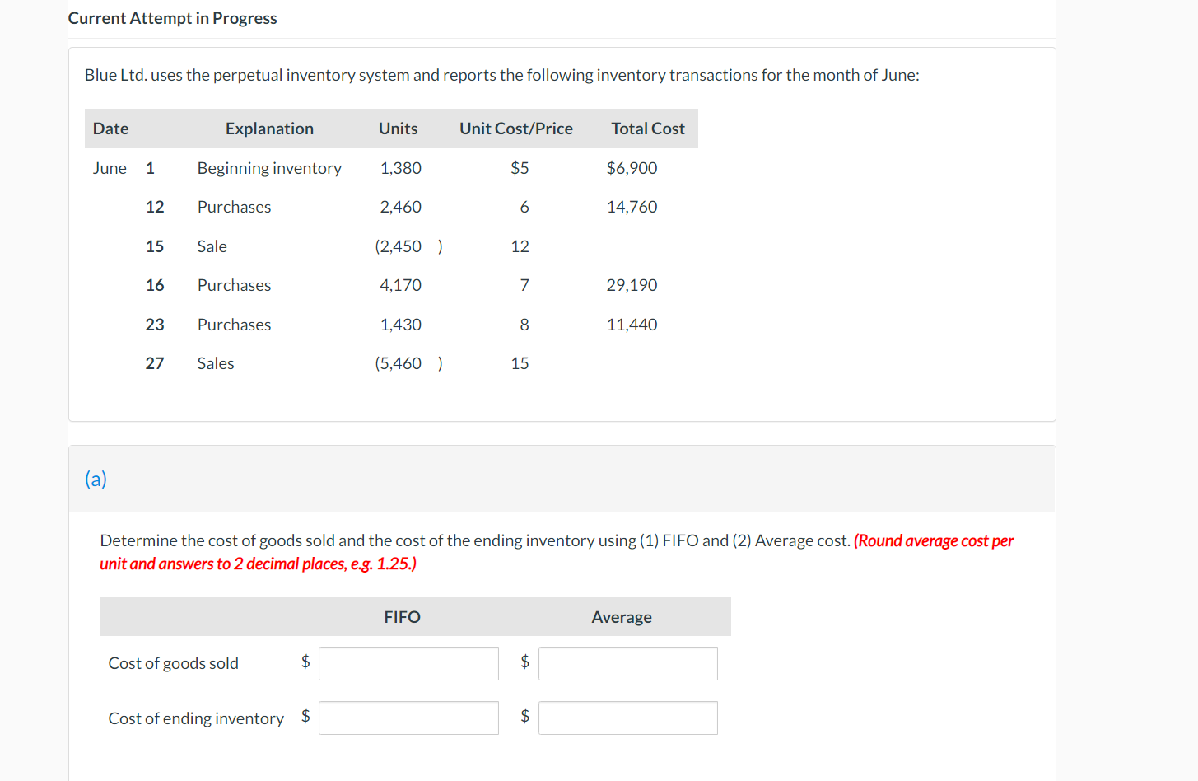Expand the (a) section header
Viewport: 1198px width, 781px height.
(x=96, y=478)
